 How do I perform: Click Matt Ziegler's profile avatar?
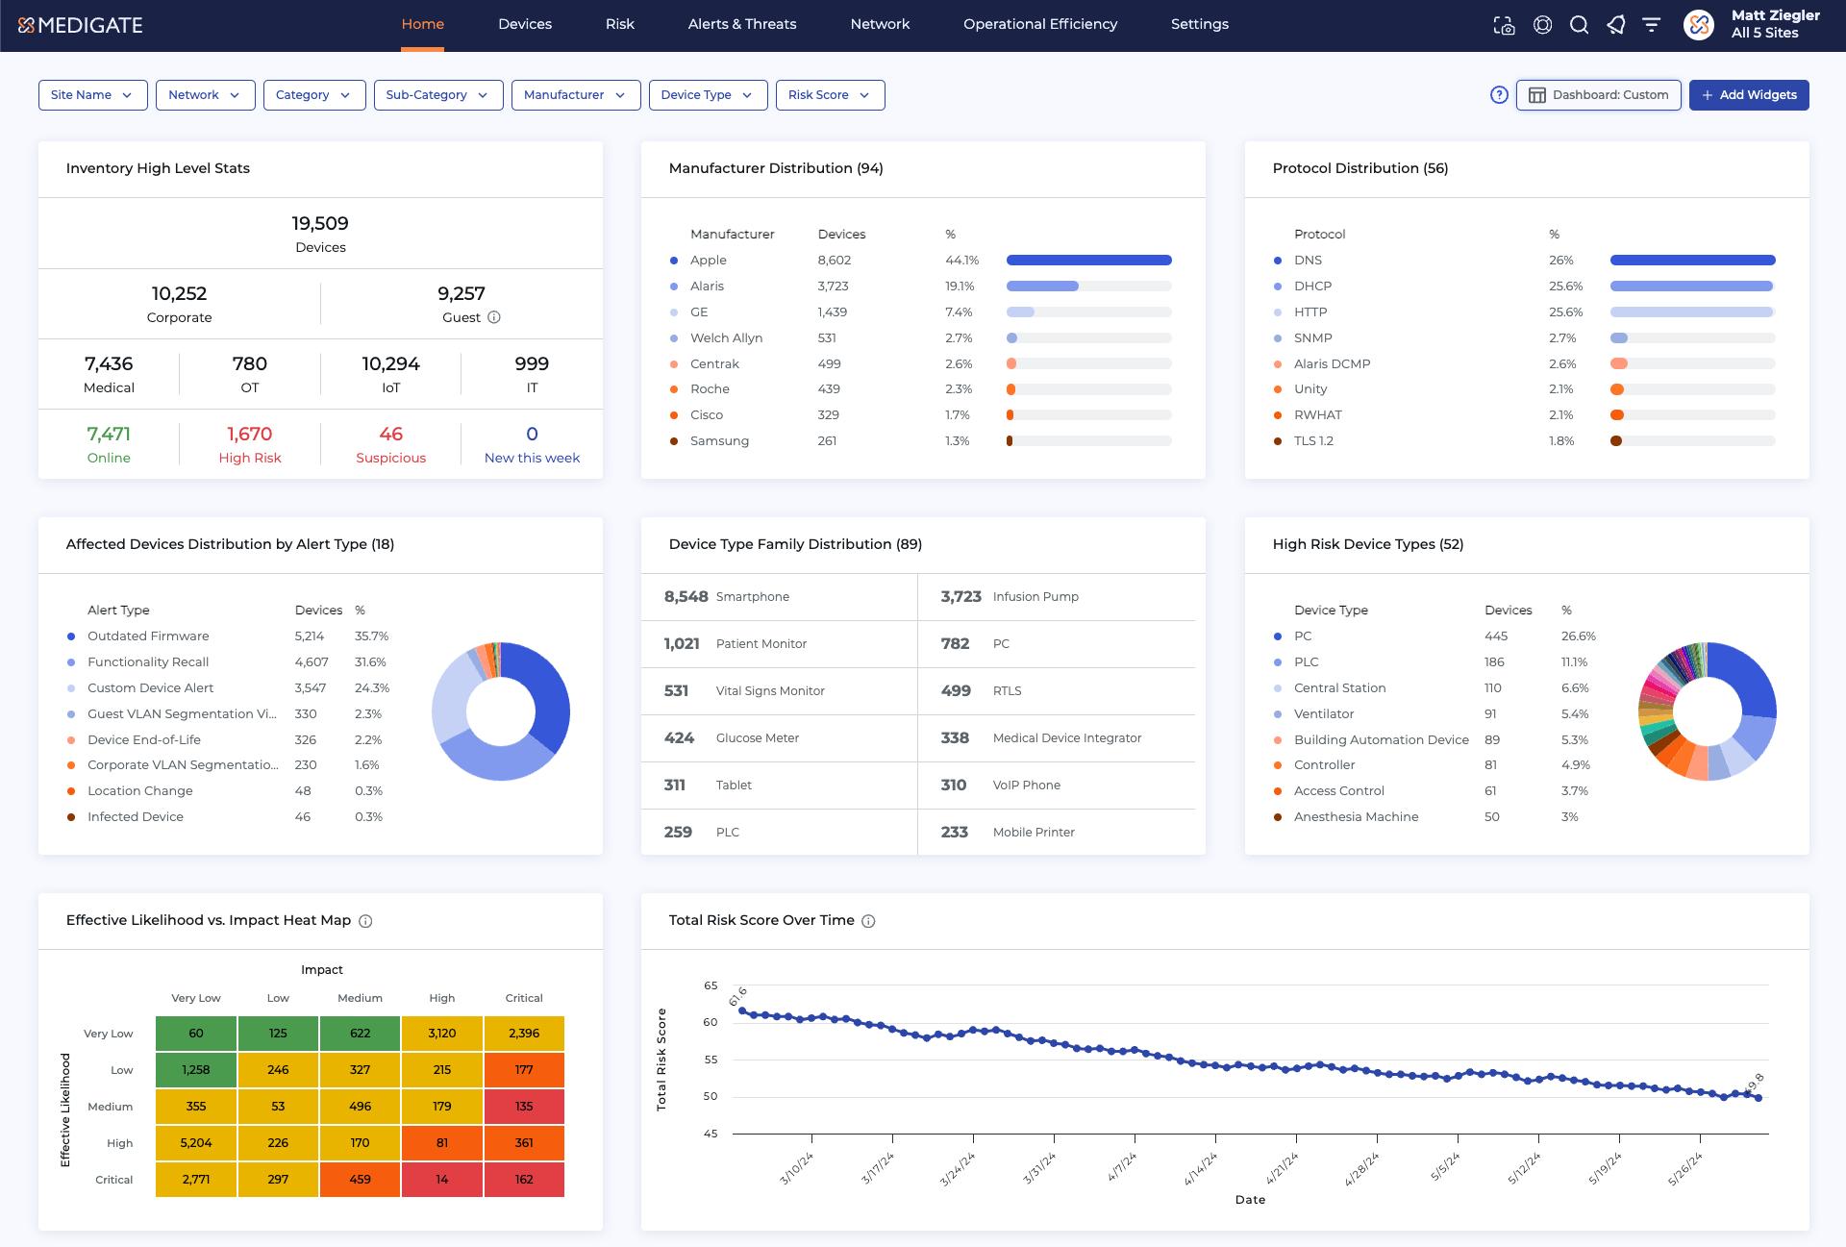1699,25
